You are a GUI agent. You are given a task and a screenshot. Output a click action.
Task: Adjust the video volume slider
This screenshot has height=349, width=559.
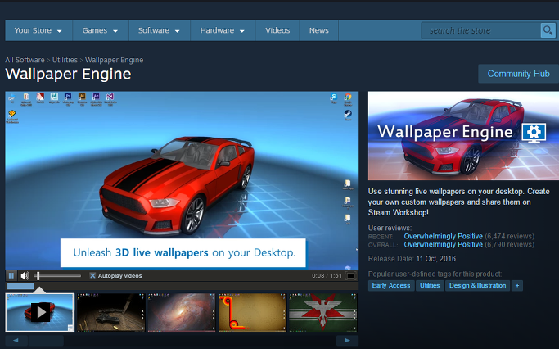click(57, 275)
